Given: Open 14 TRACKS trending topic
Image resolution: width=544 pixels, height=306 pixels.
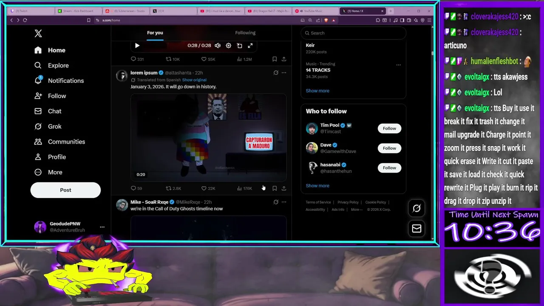Looking at the screenshot, I should 318,70.
